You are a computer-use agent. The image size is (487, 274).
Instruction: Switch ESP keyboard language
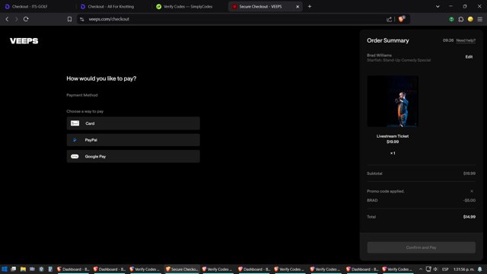point(445,269)
